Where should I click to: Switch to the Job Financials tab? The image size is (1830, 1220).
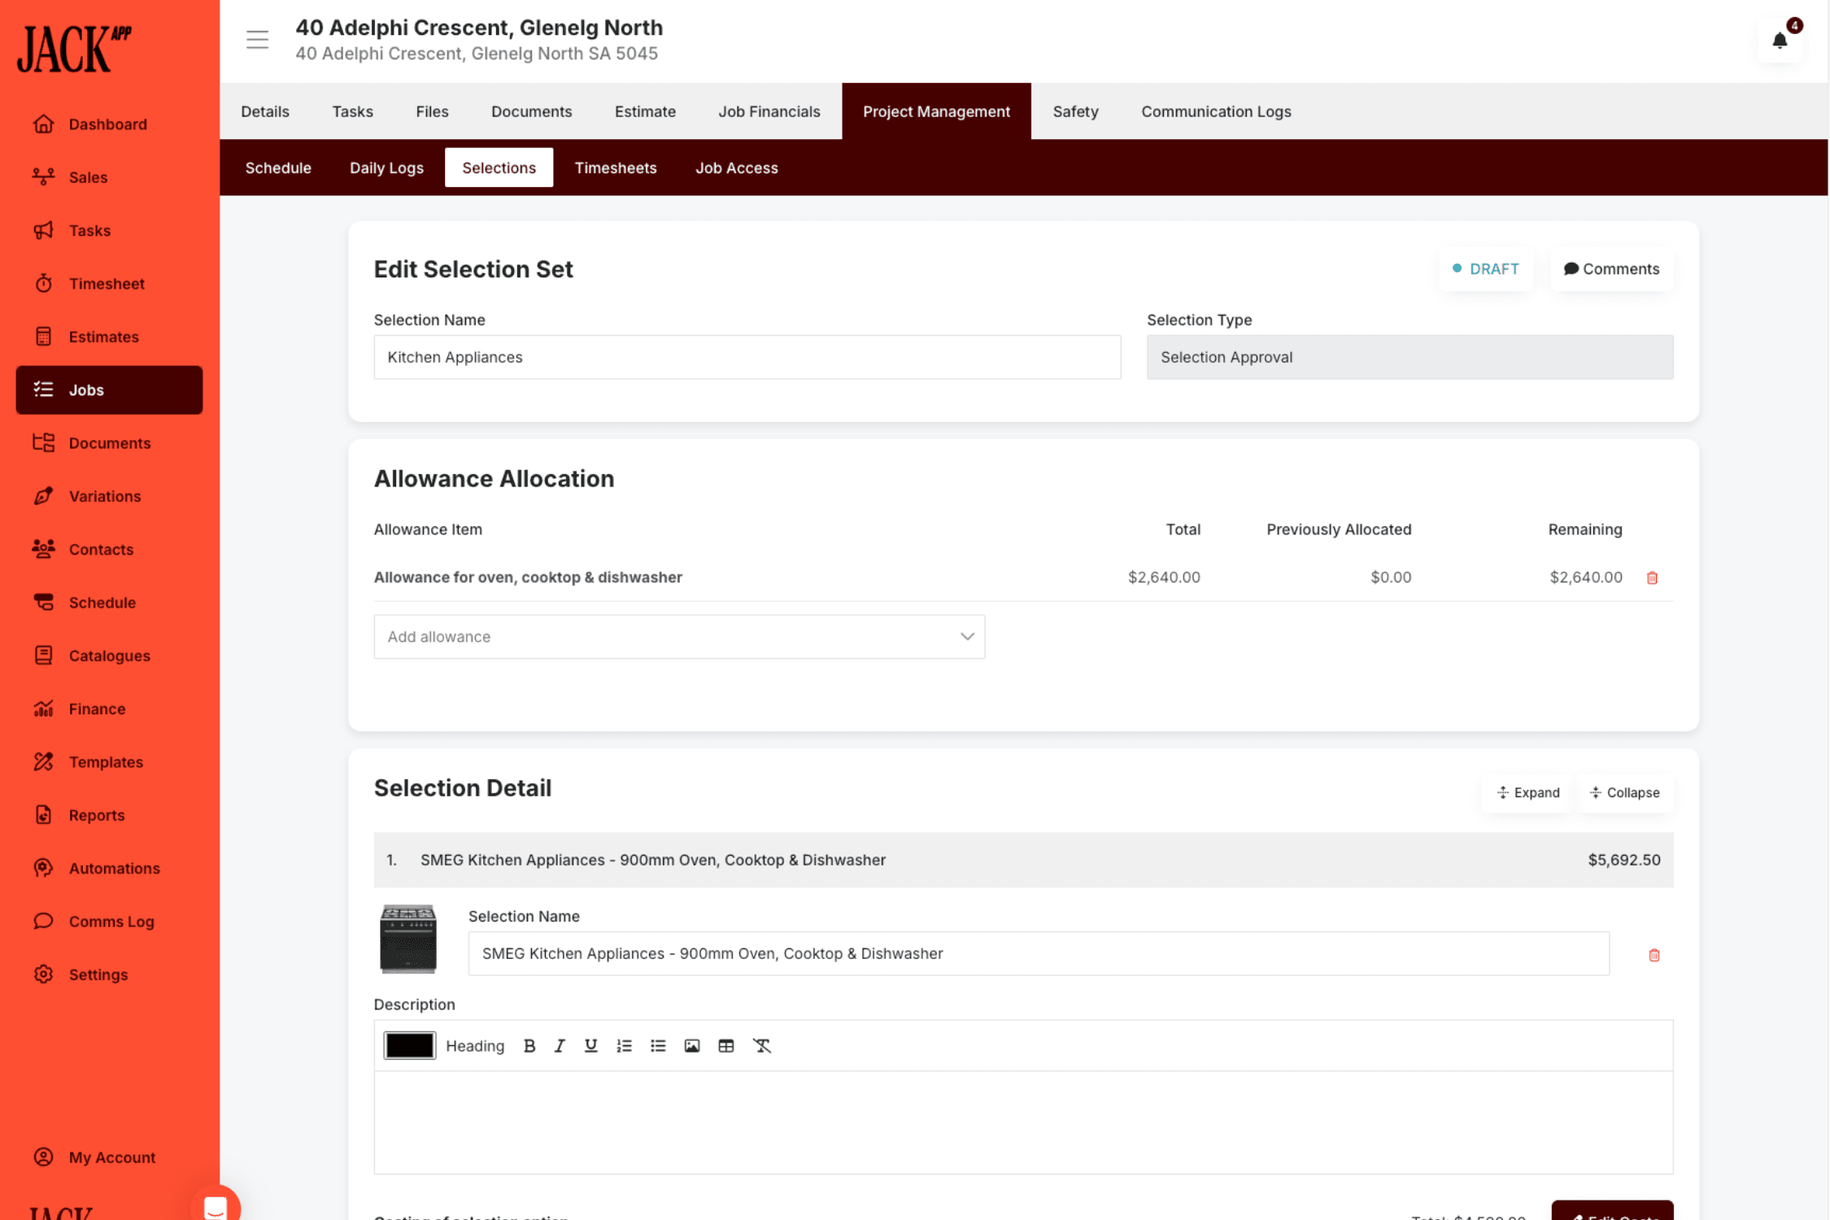(x=769, y=111)
